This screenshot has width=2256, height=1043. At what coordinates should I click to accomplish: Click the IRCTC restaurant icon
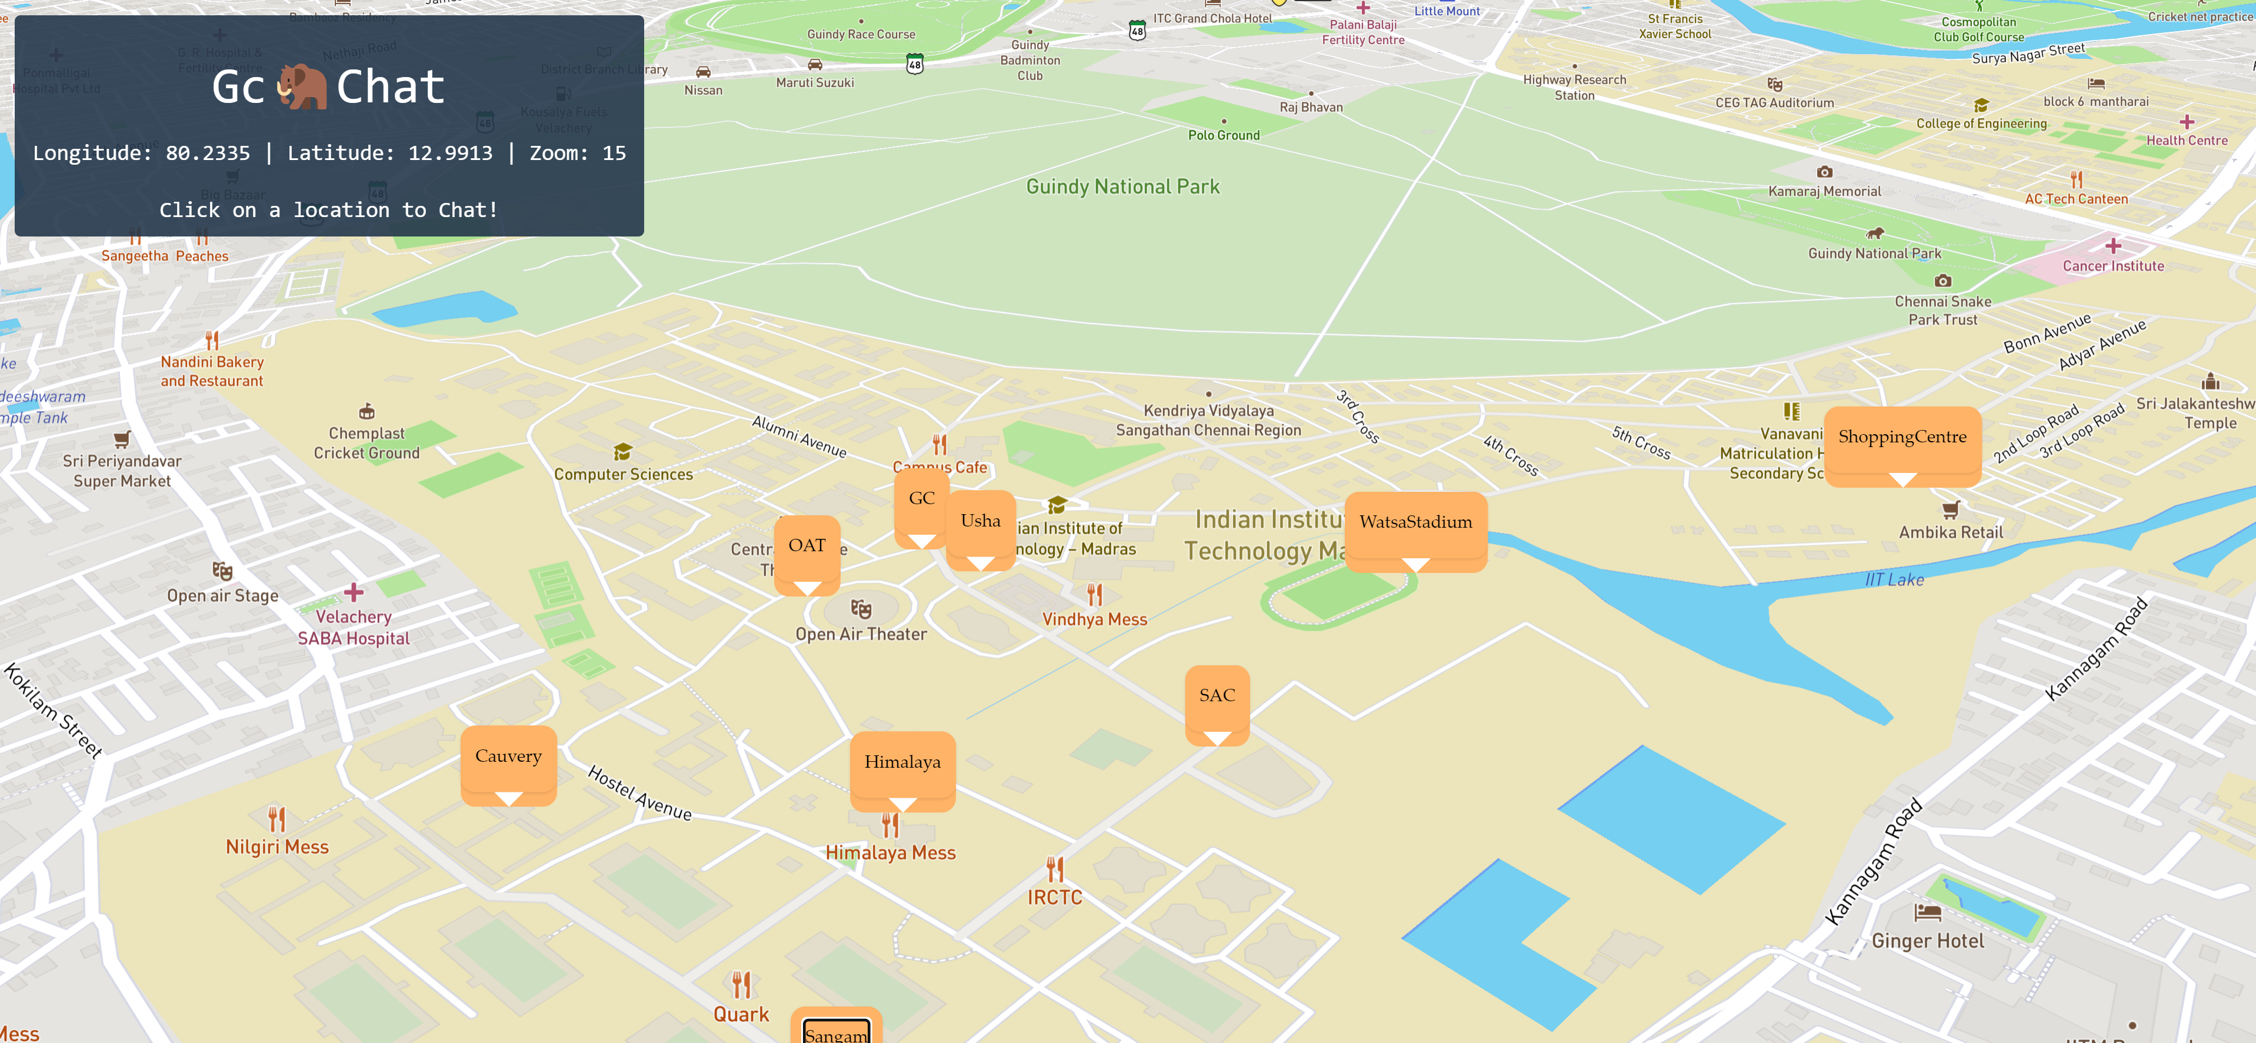1054,869
